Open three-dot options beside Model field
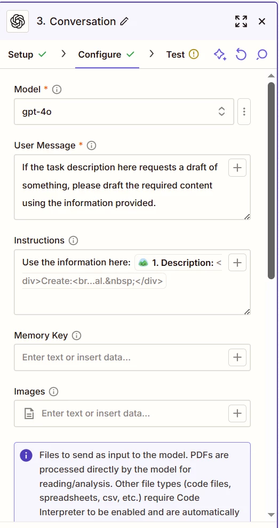 tap(244, 112)
